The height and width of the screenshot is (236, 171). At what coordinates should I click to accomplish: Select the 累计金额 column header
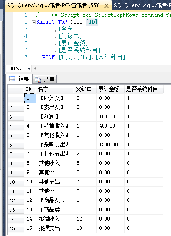(x=110, y=89)
